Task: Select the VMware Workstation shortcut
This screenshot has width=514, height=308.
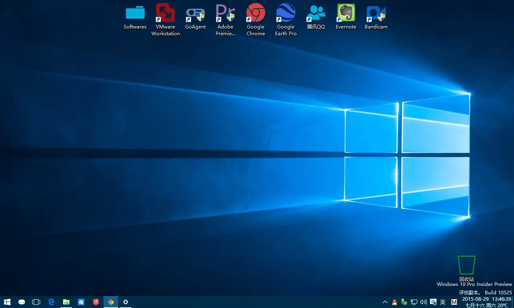Action: pos(165,20)
